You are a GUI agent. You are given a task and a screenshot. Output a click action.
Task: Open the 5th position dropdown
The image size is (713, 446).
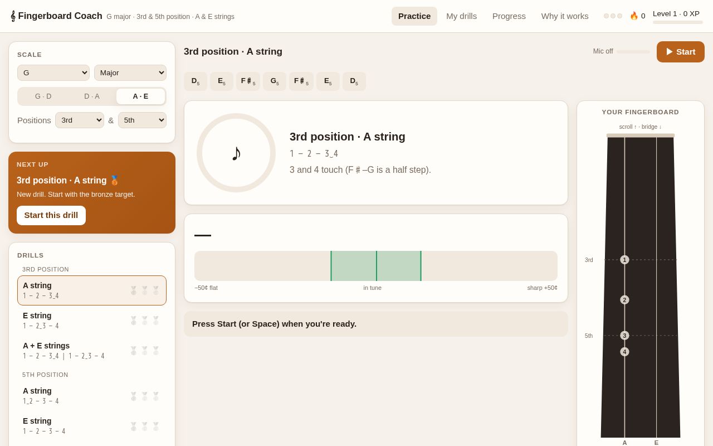pyautogui.click(x=142, y=120)
